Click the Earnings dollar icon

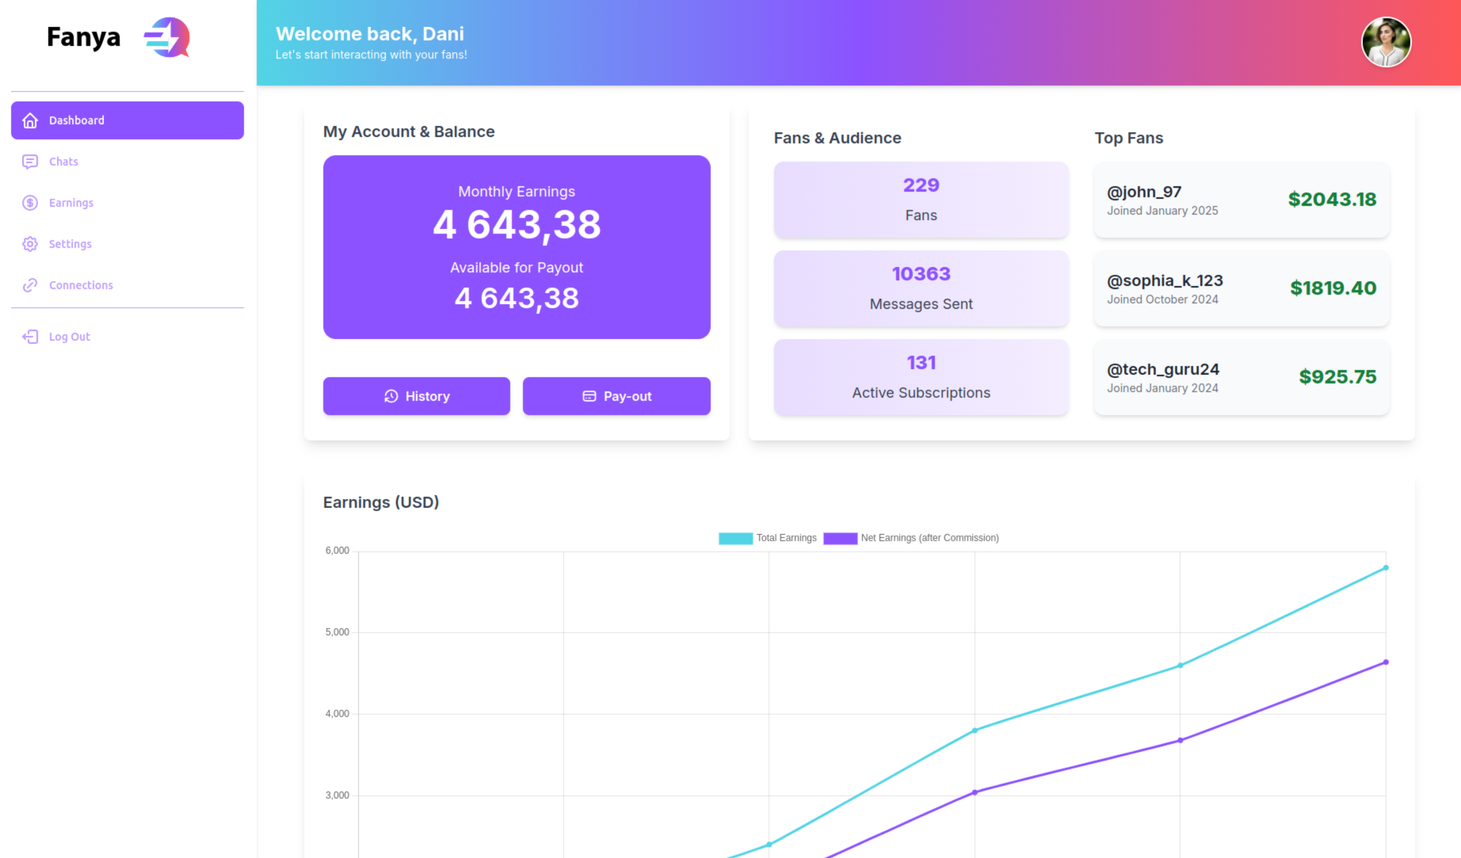click(30, 202)
